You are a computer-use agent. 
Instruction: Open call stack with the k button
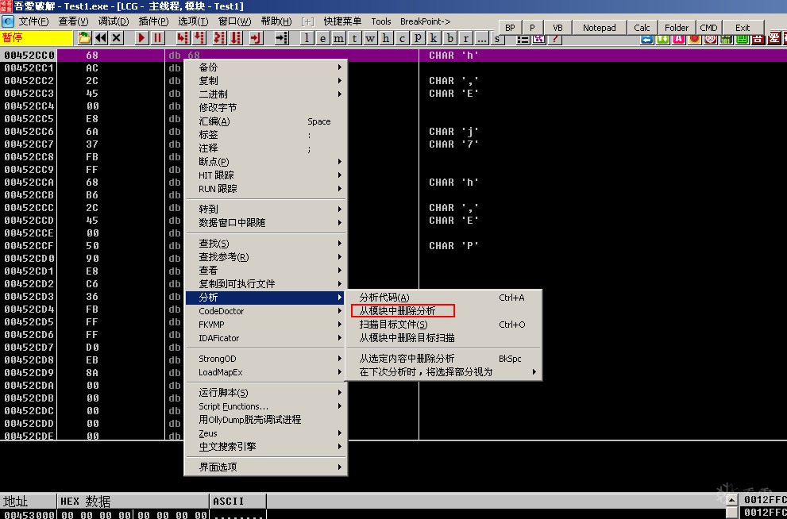click(434, 37)
